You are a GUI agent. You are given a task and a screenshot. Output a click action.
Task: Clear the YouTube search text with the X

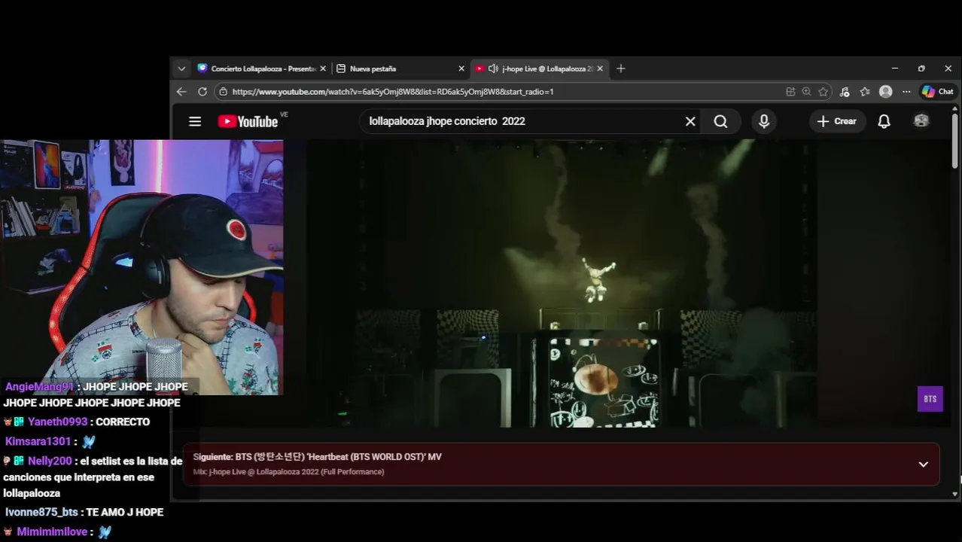pos(690,121)
